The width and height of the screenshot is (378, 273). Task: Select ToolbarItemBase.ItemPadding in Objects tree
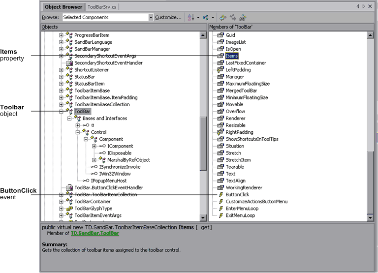click(106, 97)
